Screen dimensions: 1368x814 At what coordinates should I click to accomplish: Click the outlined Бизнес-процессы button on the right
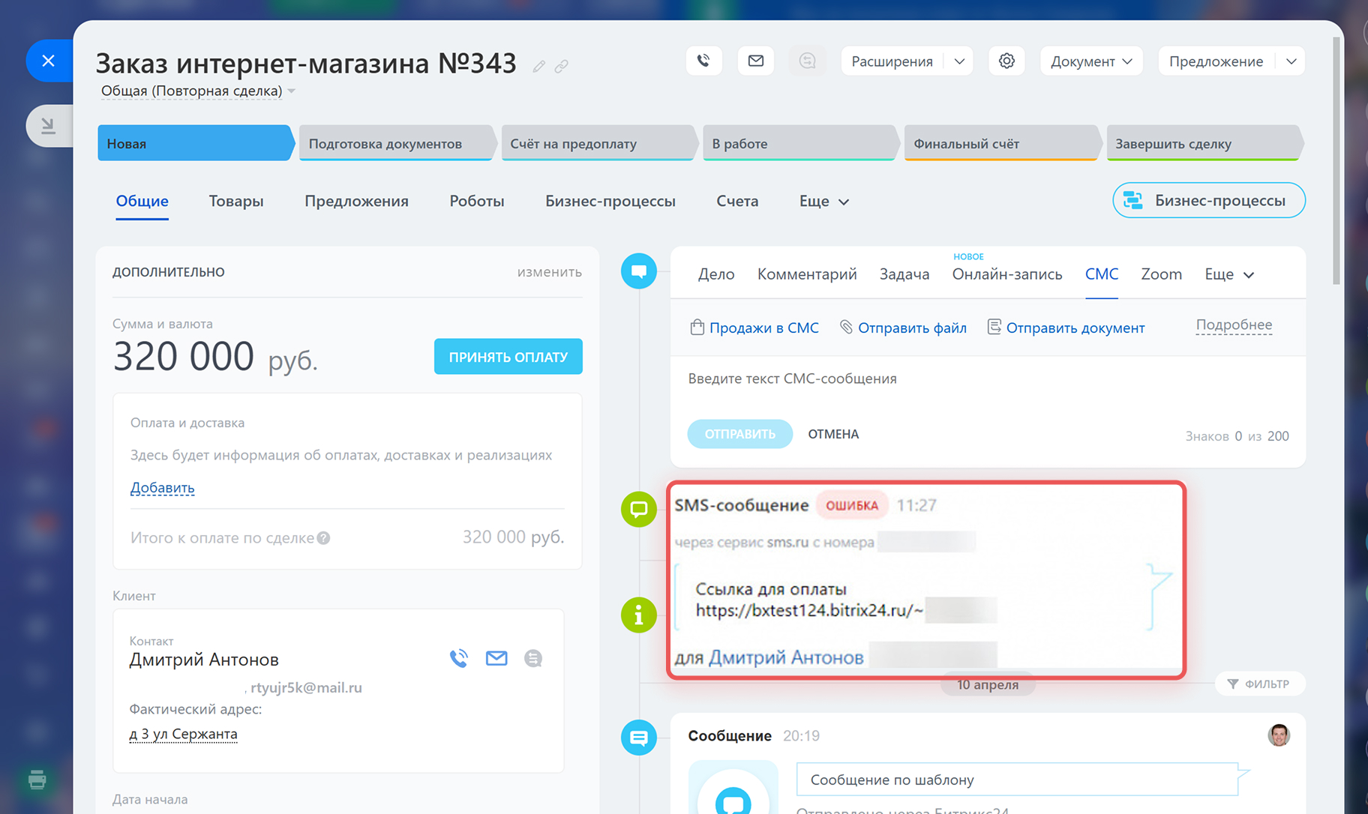point(1209,200)
